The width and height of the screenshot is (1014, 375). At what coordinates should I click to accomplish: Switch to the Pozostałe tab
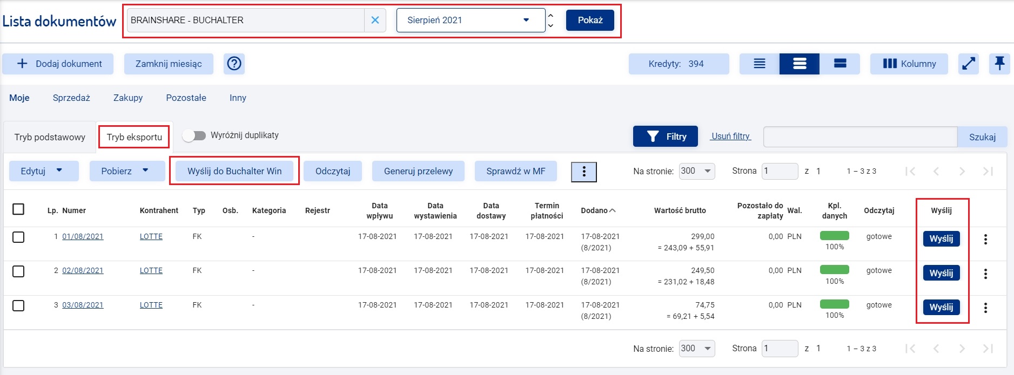tap(186, 98)
